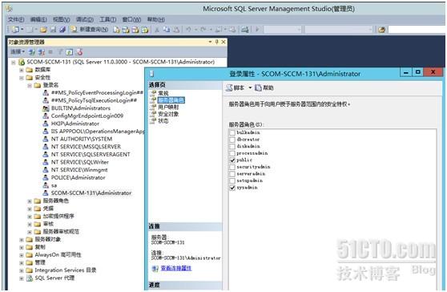Expand the 数据库 (Databases) folder
The height and width of the screenshot is (292, 447).
point(22,70)
